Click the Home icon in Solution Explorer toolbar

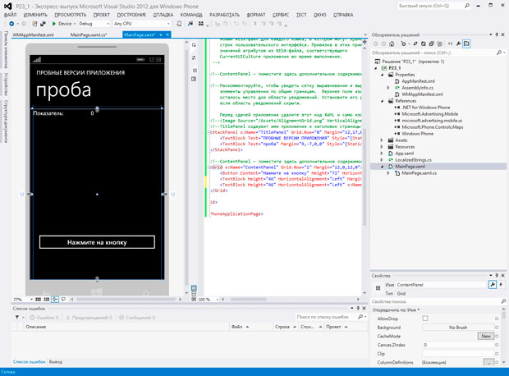392,44
